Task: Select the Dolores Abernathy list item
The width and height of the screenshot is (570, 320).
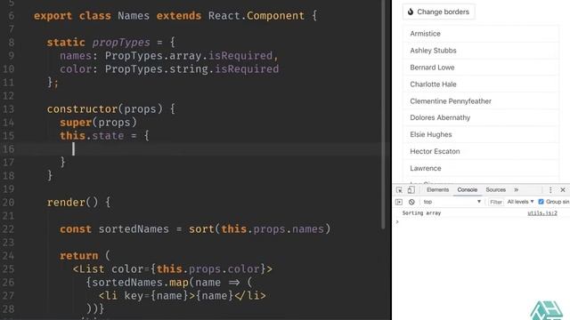Action: tap(481, 117)
